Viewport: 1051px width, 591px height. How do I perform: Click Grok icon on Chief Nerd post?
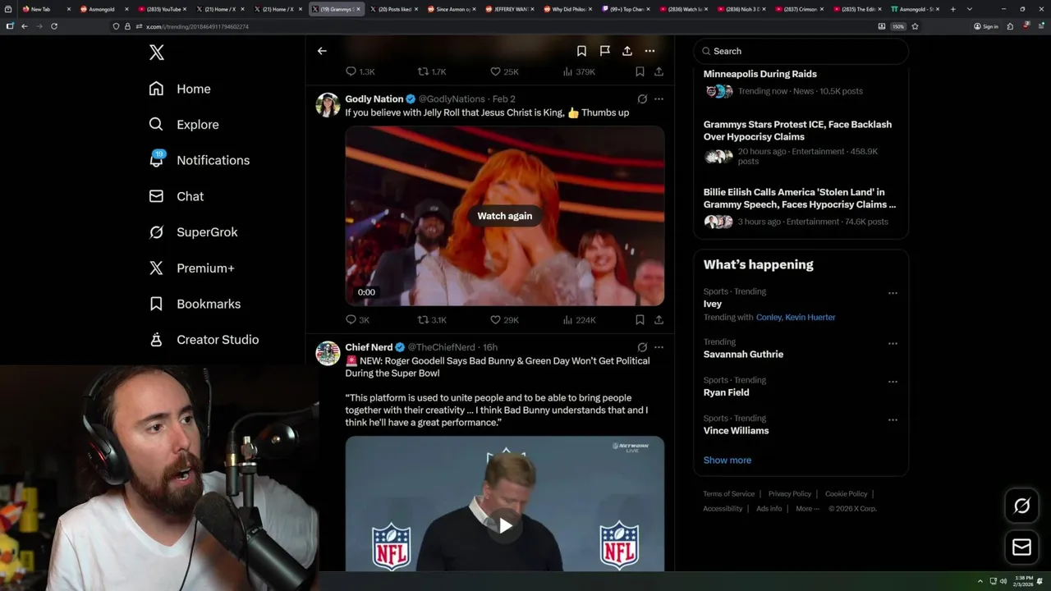pos(642,347)
